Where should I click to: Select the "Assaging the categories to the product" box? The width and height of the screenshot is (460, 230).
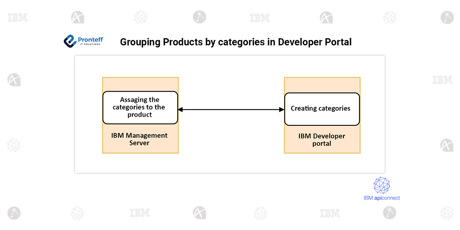(140, 108)
